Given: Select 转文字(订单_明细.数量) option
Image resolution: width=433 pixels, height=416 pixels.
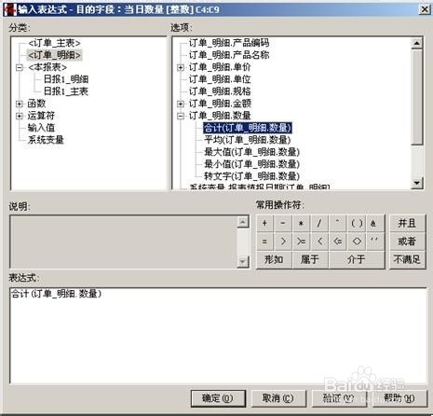Looking at the screenshot, I should tap(251, 176).
